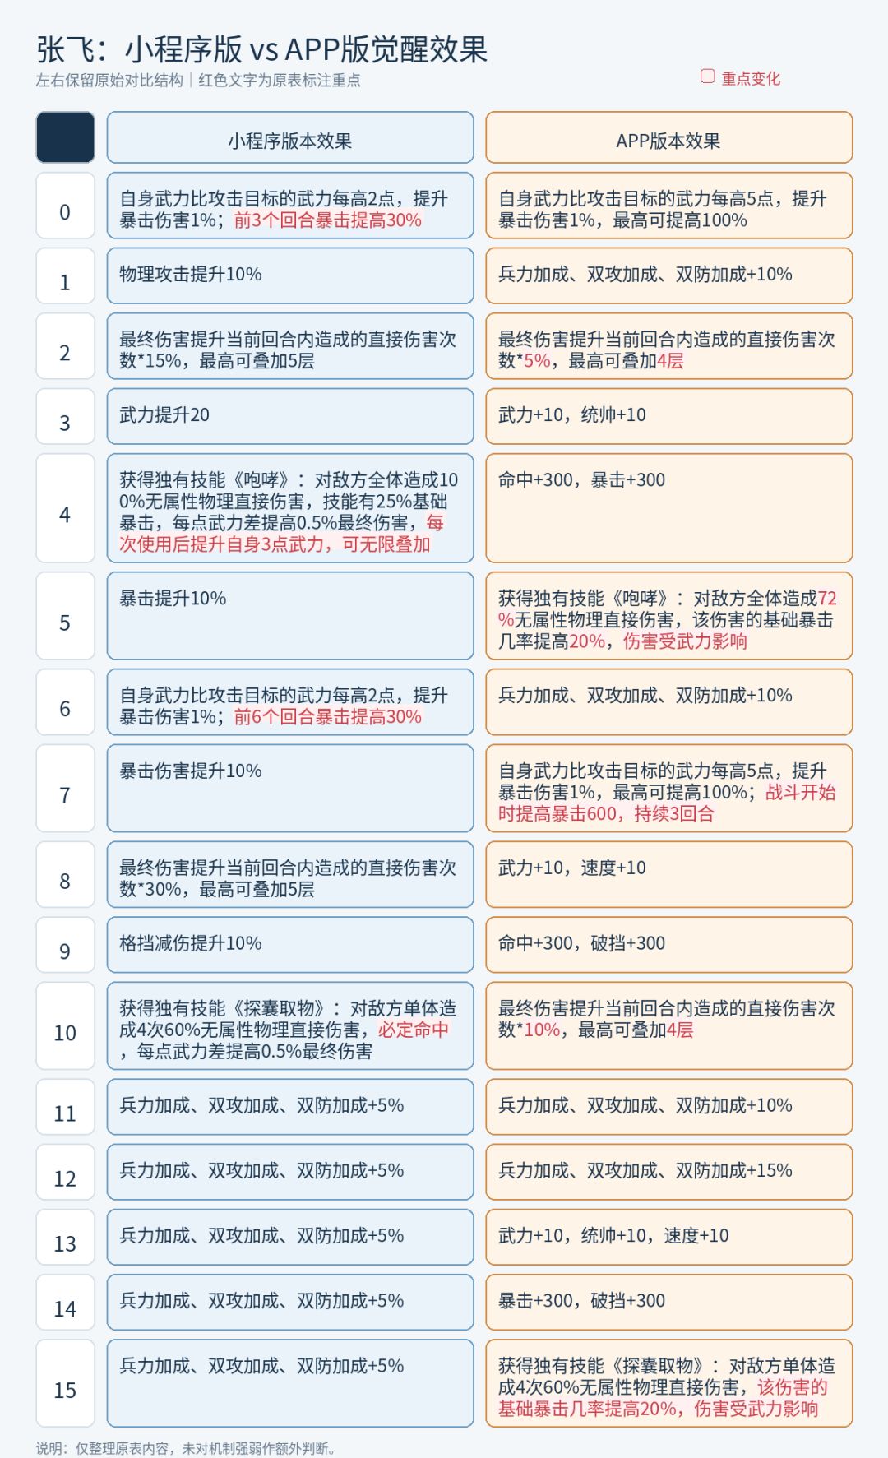Viewport: 888px width, 1458px height.
Task: Click the red text 前6个回合暴击提高30%
Action: pyautogui.click(x=328, y=717)
